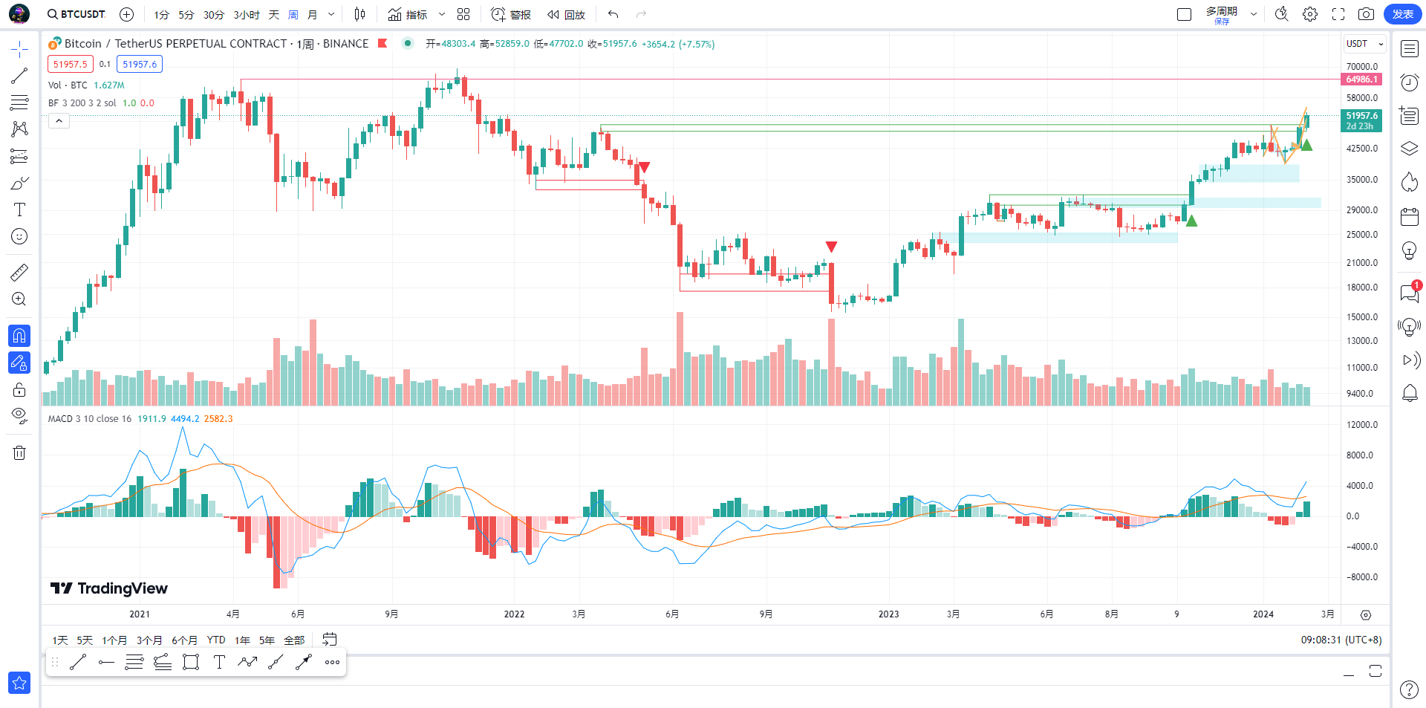Open the USDT currency dropdown
The height and width of the screenshot is (708, 1426).
1365,44
